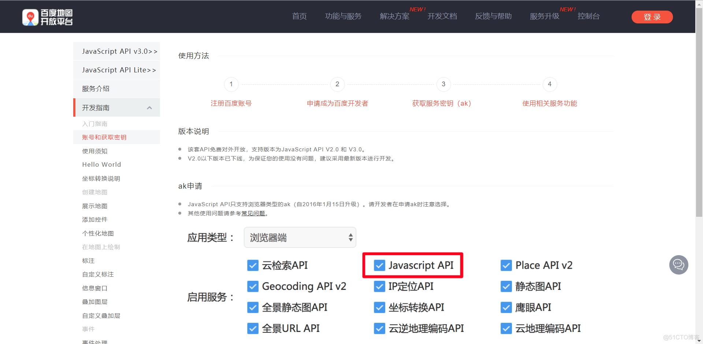Select 信息窗口 in the sidebar

click(x=94, y=288)
